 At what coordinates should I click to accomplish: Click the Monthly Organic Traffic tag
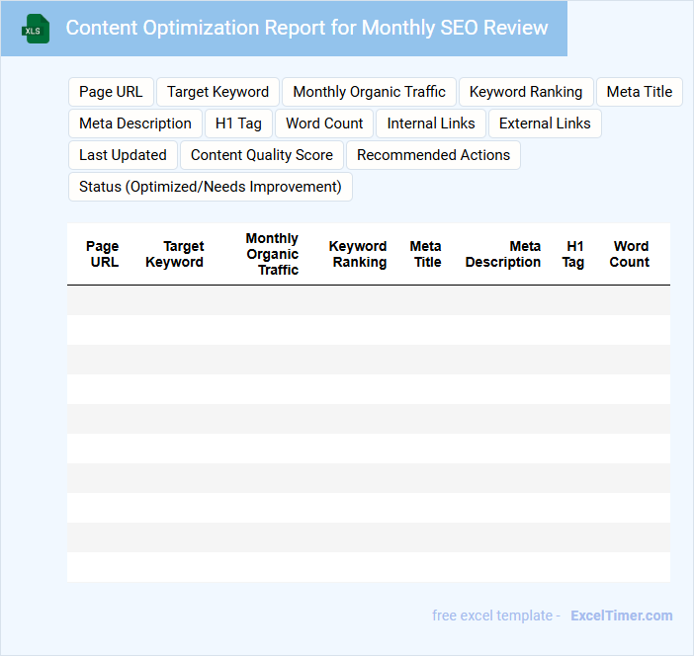(369, 92)
